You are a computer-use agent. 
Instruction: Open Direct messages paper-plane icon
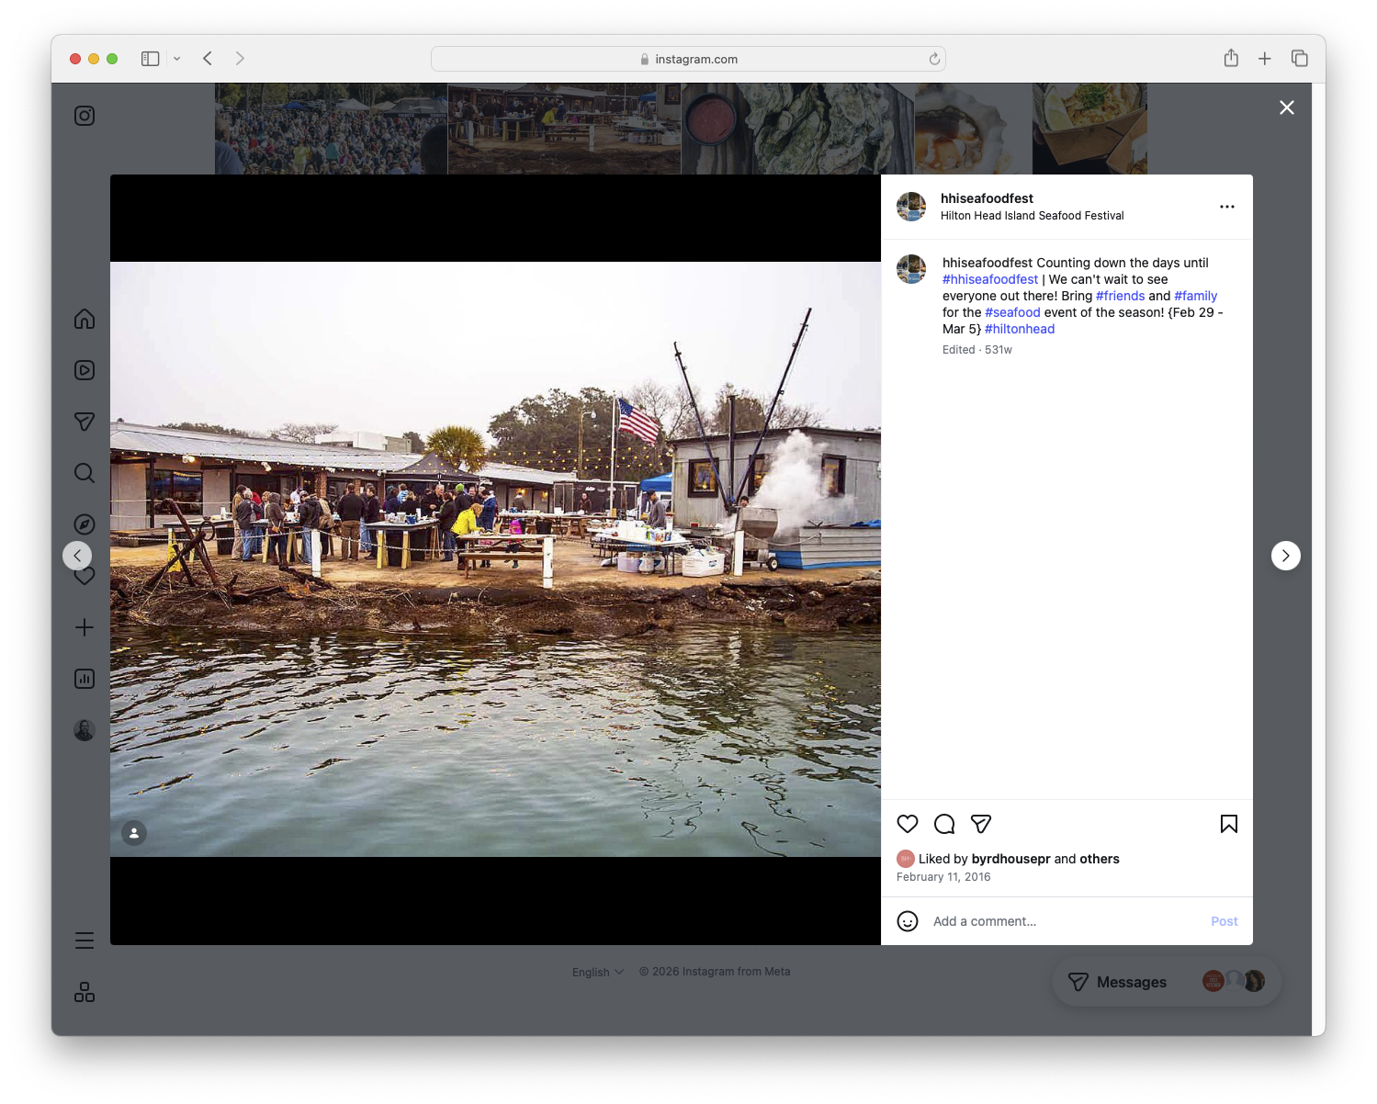pyautogui.click(x=84, y=422)
